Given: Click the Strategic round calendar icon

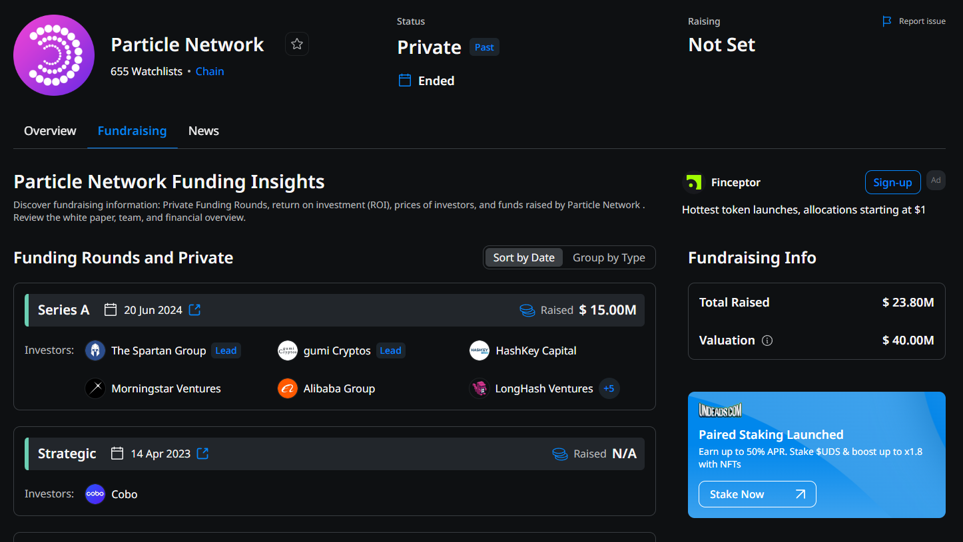Looking at the screenshot, I should 117,454.
